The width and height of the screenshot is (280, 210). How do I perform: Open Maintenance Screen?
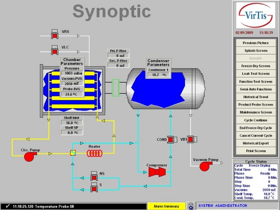click(x=256, y=112)
